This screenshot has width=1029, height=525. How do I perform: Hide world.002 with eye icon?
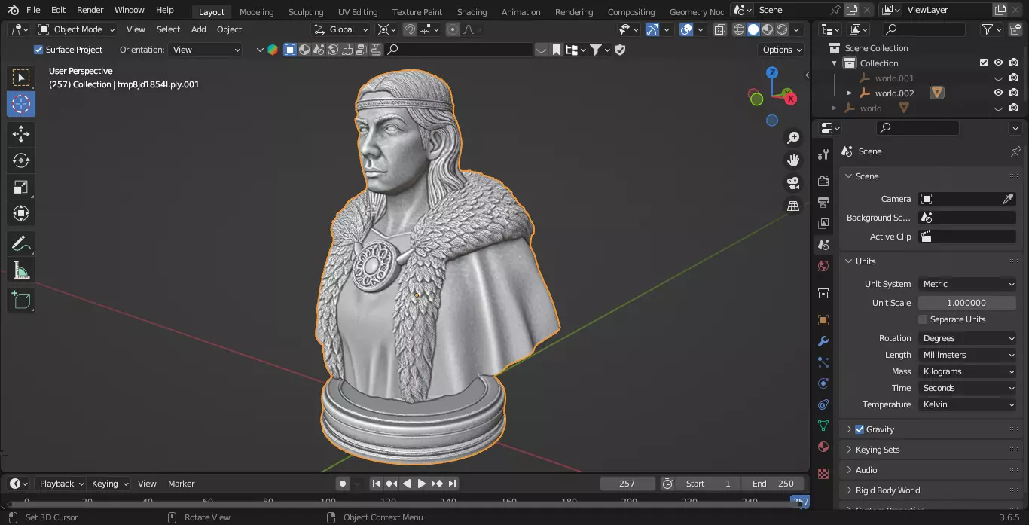(x=998, y=93)
